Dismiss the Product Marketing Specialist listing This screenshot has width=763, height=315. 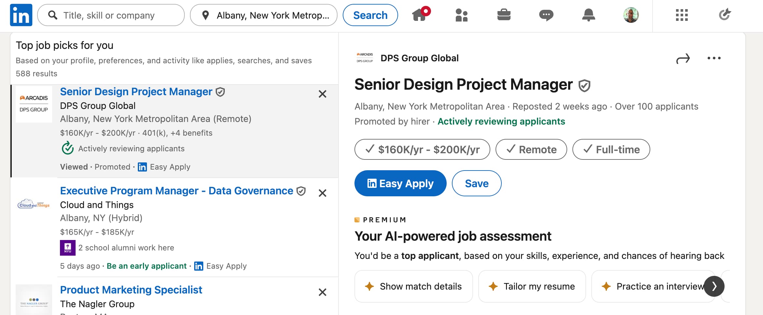pyautogui.click(x=322, y=292)
